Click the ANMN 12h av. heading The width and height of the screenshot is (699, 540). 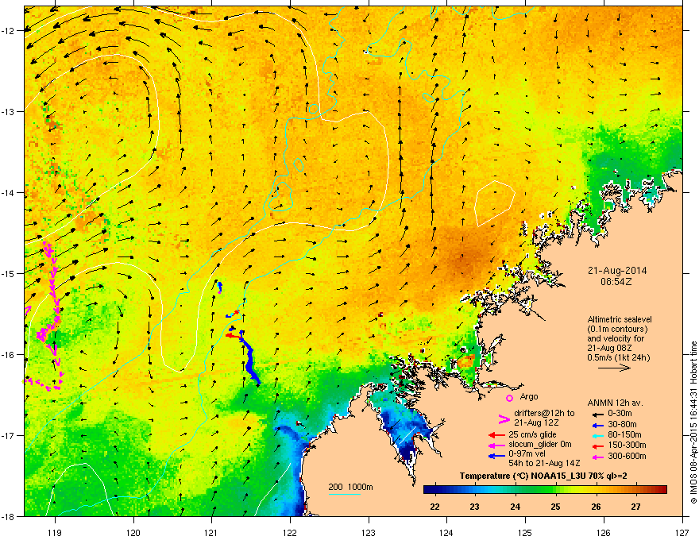[615, 403]
